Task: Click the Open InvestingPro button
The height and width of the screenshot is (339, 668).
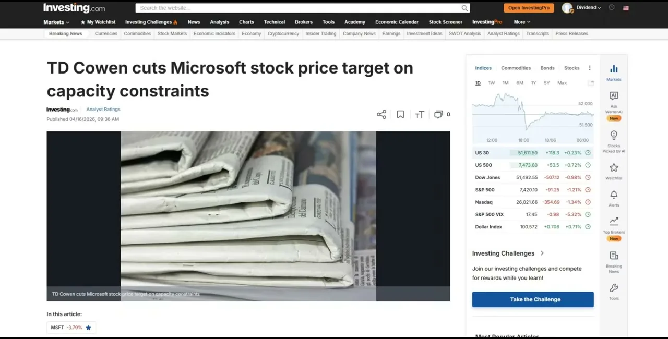Action: [529, 8]
